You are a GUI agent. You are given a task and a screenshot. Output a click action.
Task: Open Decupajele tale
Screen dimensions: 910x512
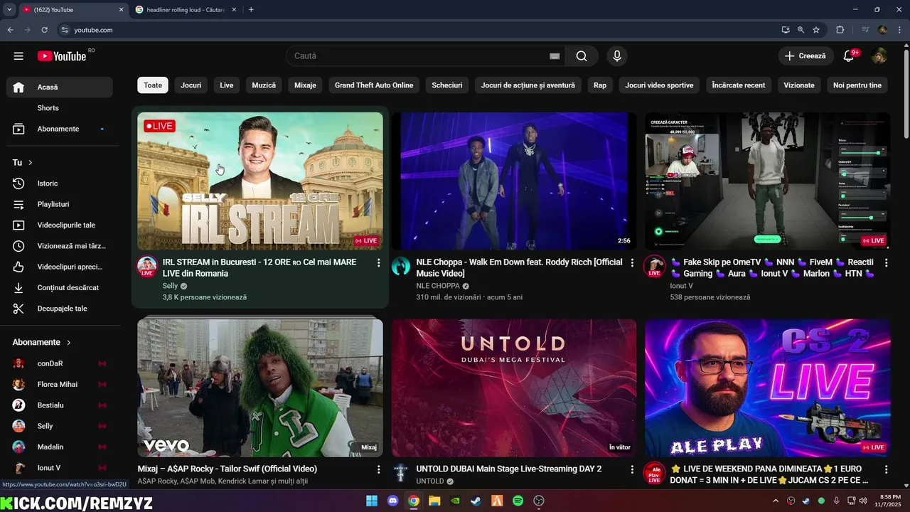pyautogui.click(x=60, y=309)
